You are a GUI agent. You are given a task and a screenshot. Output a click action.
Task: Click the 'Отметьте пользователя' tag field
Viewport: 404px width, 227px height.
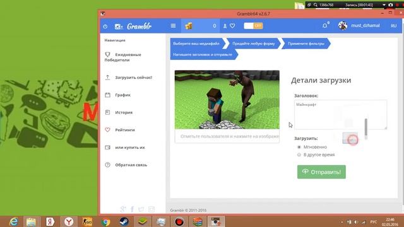click(x=227, y=136)
